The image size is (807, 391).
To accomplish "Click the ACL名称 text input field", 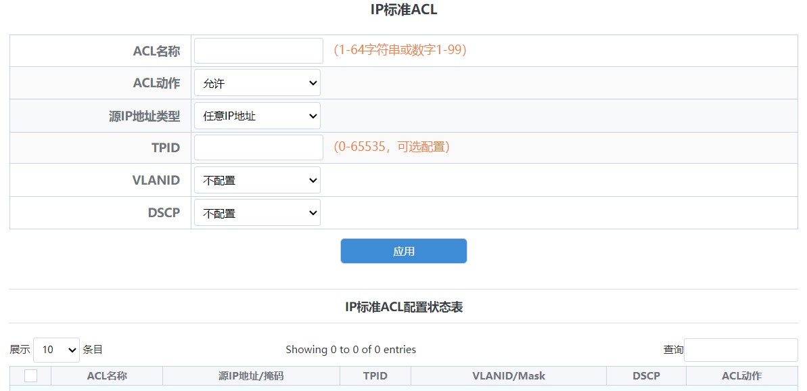I will coord(258,51).
